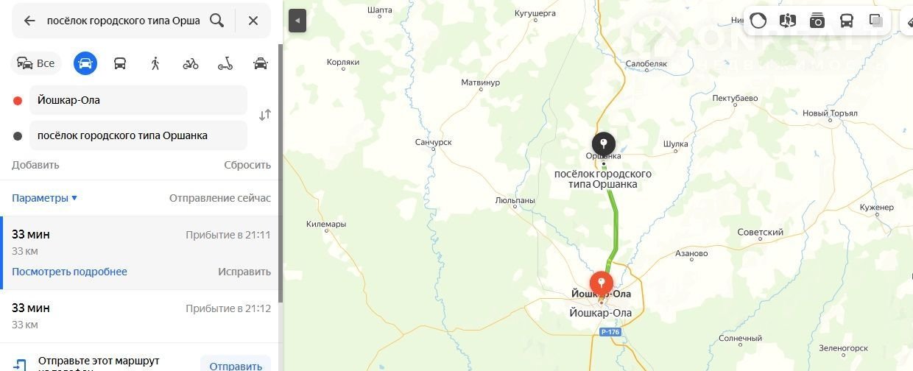Swap the start and destination points
The image size is (913, 371).
tap(265, 115)
